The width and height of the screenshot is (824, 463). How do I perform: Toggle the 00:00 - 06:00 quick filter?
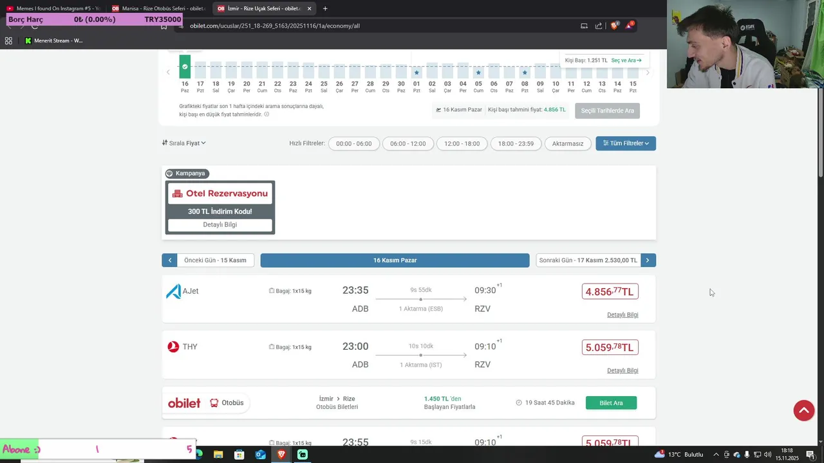(354, 143)
